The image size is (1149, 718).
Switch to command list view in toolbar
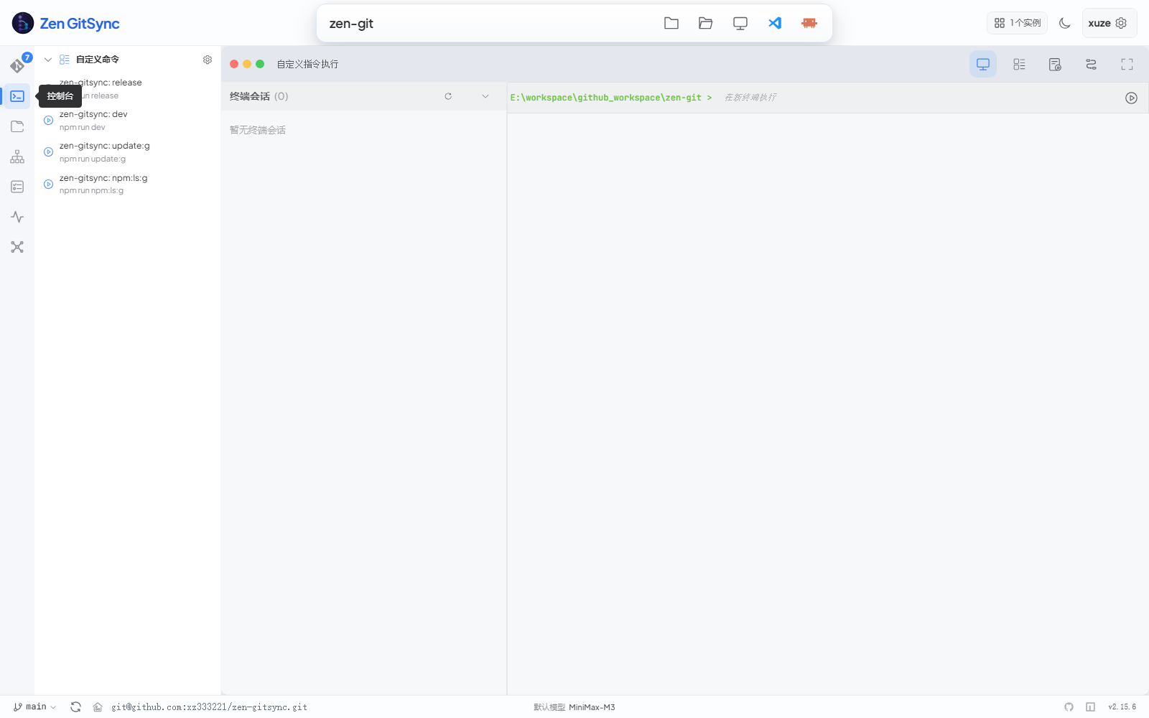(x=1019, y=64)
